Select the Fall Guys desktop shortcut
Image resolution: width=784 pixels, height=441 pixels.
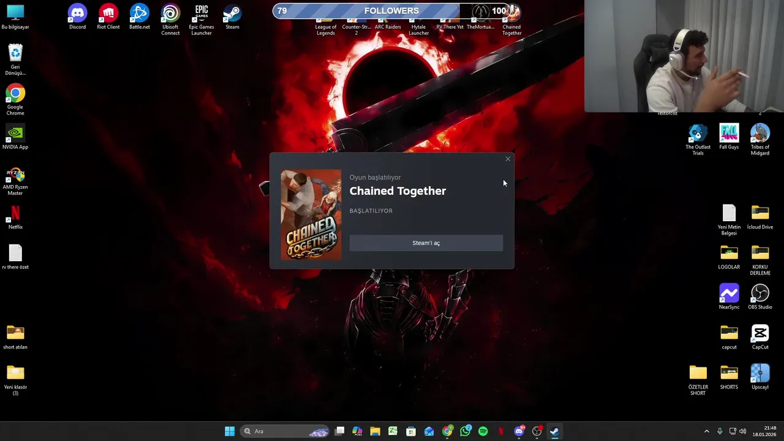[x=729, y=137]
